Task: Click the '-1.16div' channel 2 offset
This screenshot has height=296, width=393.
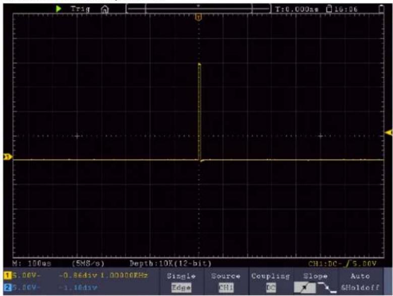Action: (x=78, y=287)
